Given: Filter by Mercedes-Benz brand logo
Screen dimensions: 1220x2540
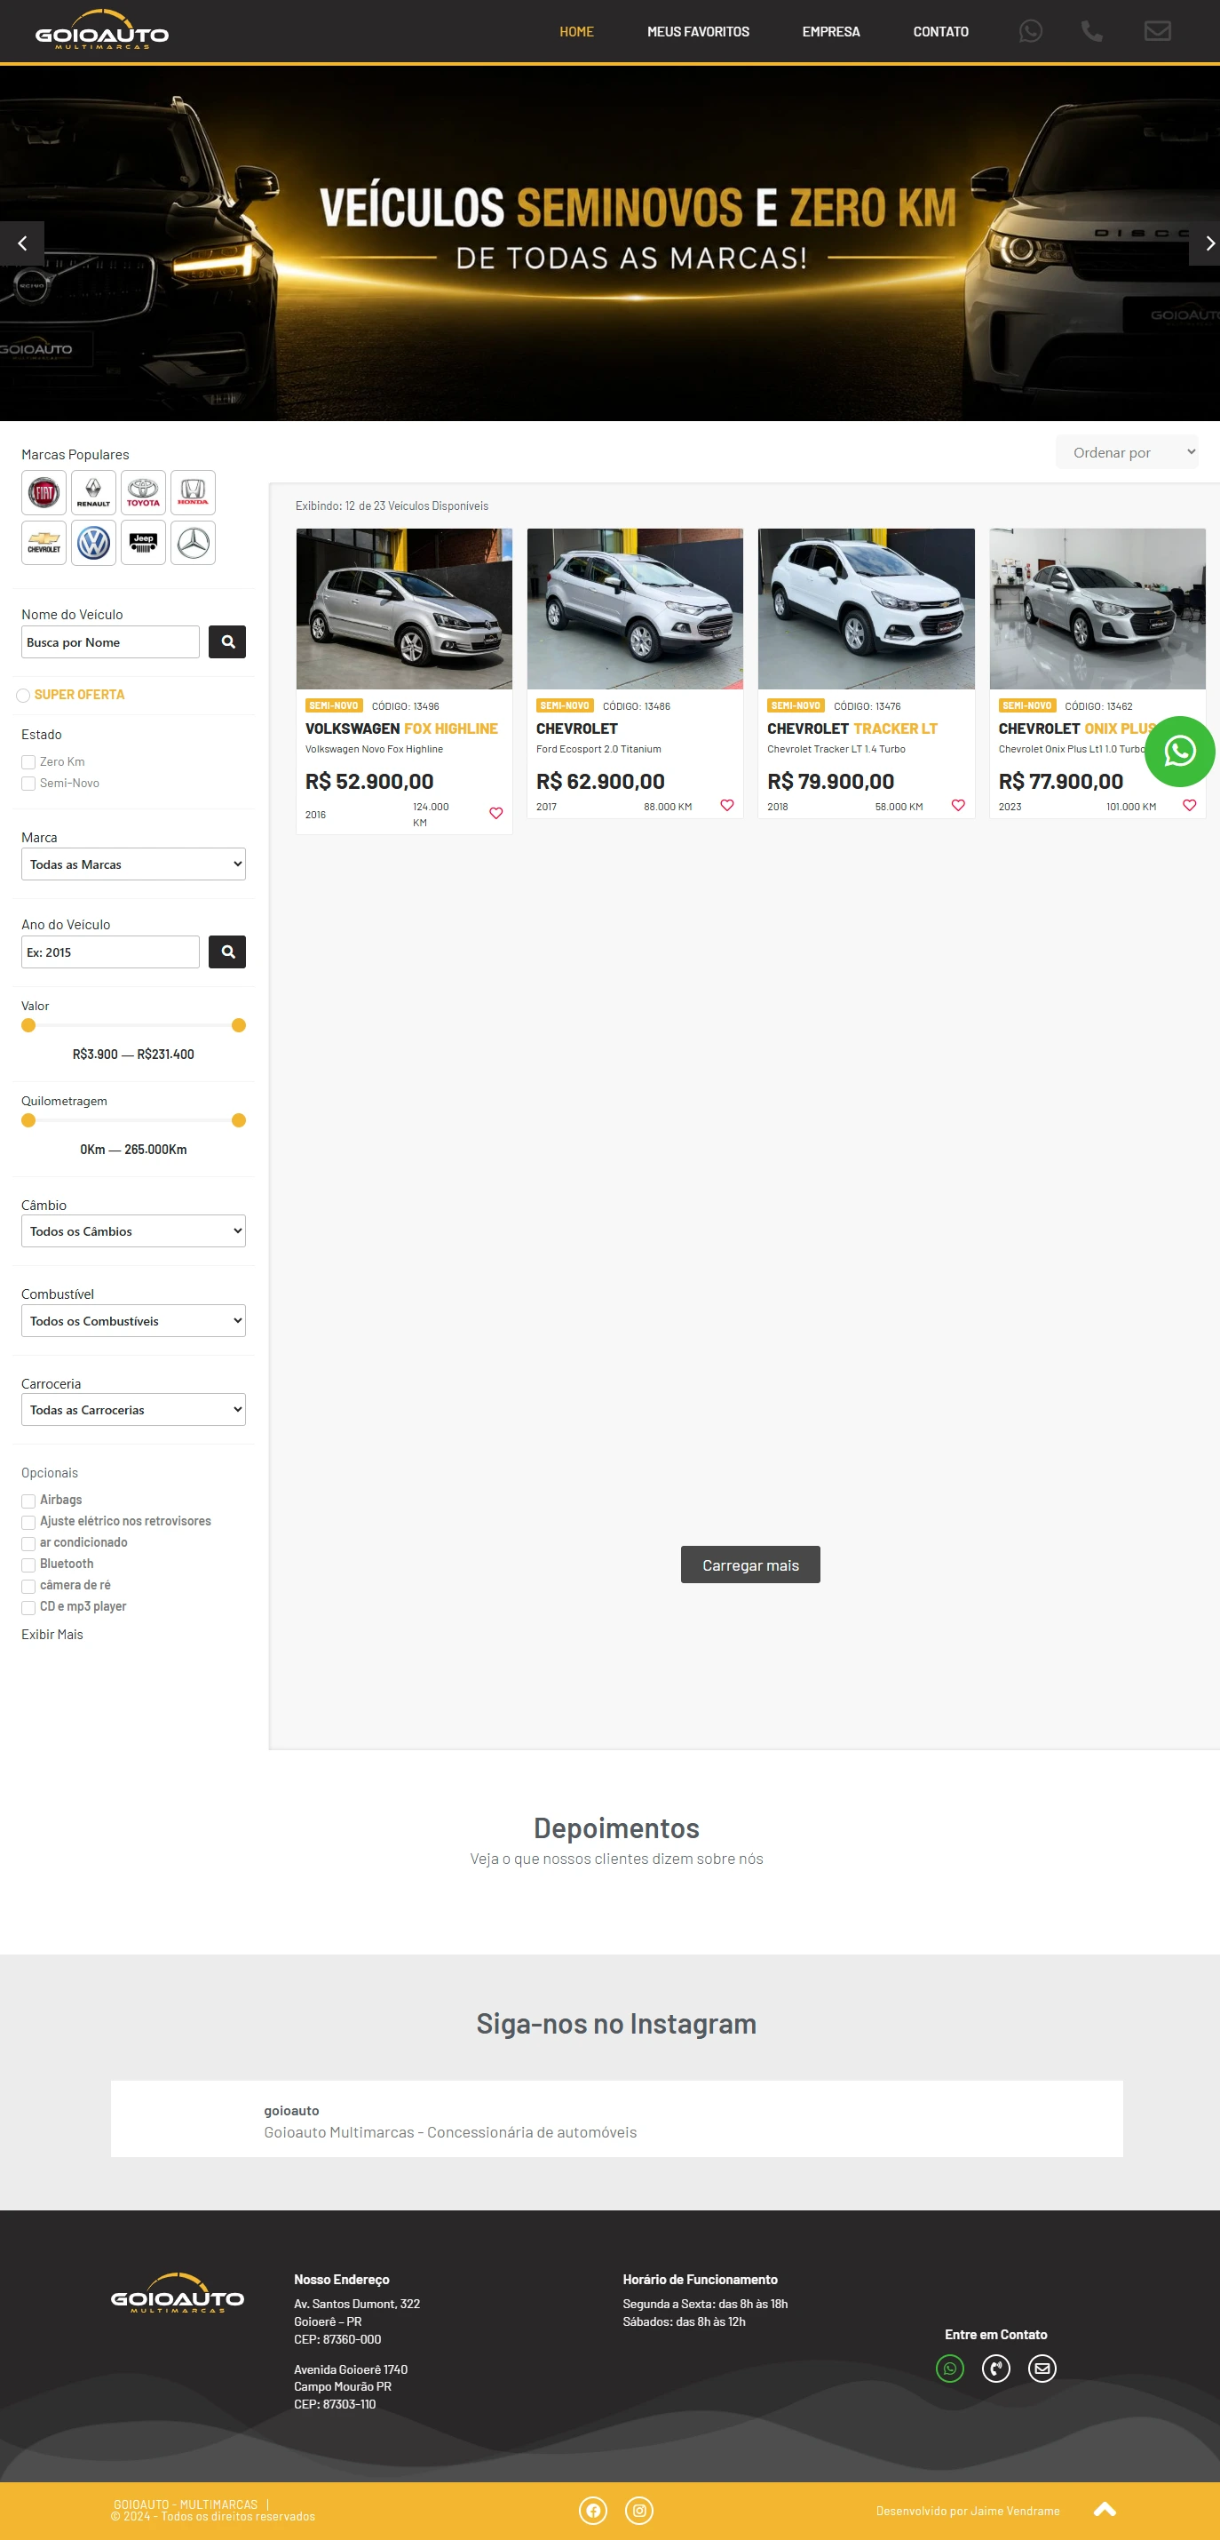Looking at the screenshot, I should coord(194,542).
